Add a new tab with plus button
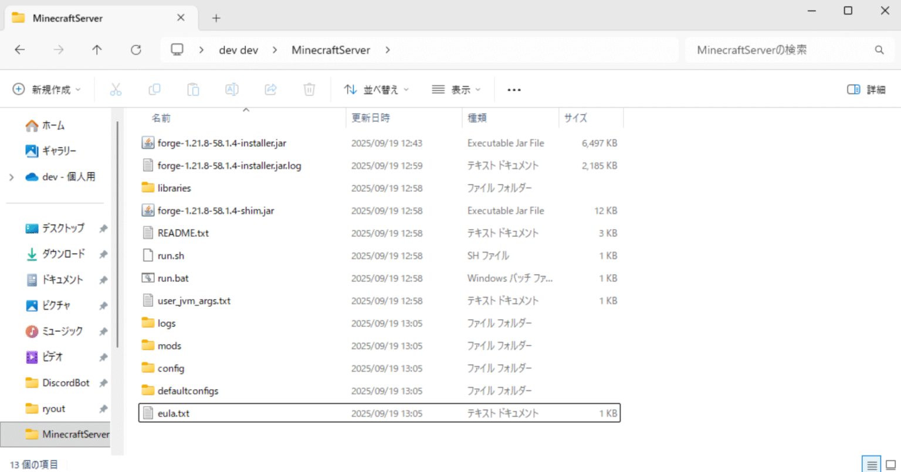 pos(216,18)
